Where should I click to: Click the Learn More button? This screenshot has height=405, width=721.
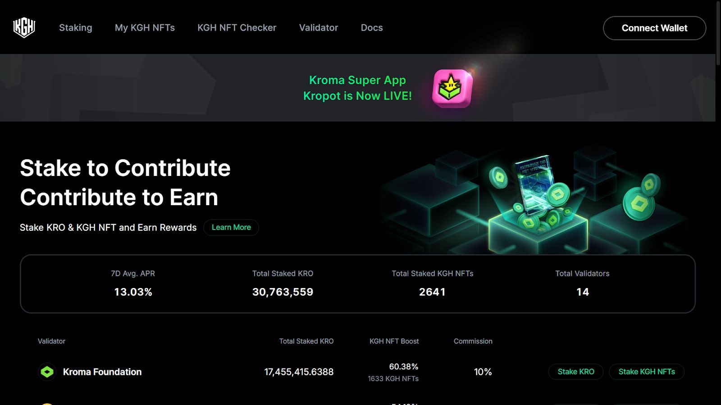tap(231, 228)
